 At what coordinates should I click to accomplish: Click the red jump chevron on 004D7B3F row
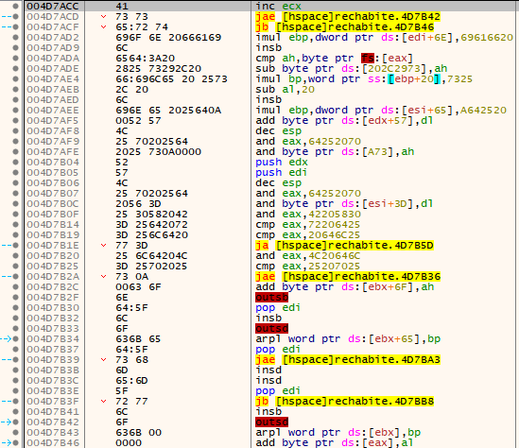click(x=104, y=402)
